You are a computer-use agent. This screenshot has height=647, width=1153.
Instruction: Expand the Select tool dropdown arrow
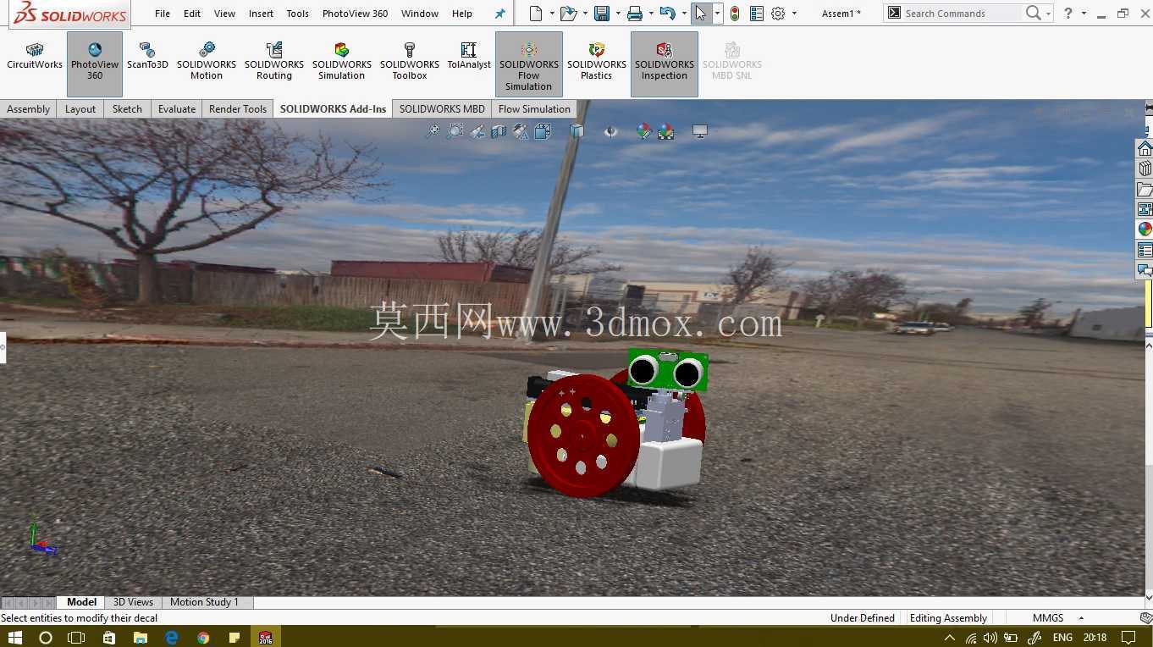717,14
